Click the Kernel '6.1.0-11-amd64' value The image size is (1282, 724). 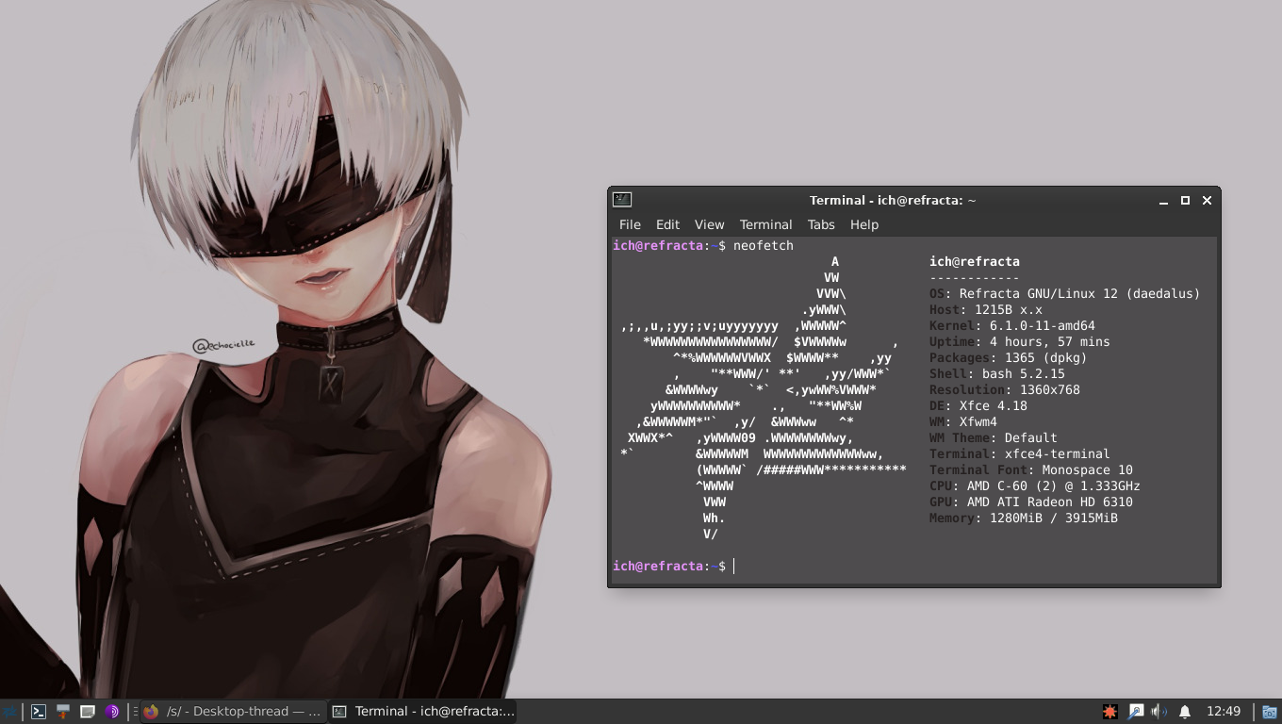[1042, 325]
